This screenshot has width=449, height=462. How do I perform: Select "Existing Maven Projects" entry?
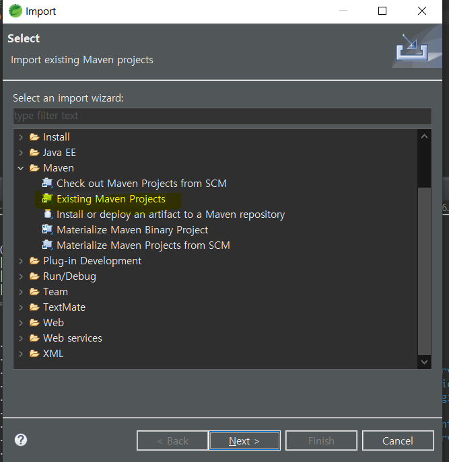pos(111,199)
